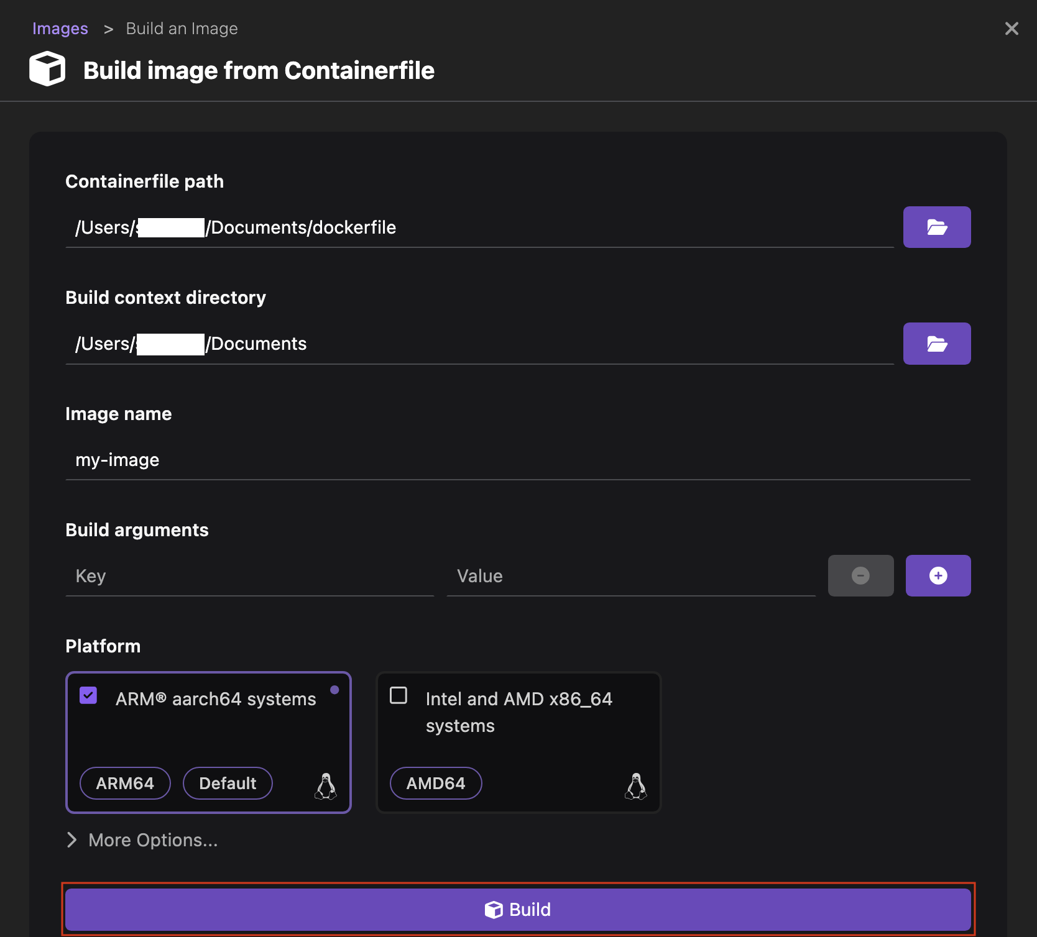Remove the current build argument row
The image size is (1037, 937).
[860, 575]
